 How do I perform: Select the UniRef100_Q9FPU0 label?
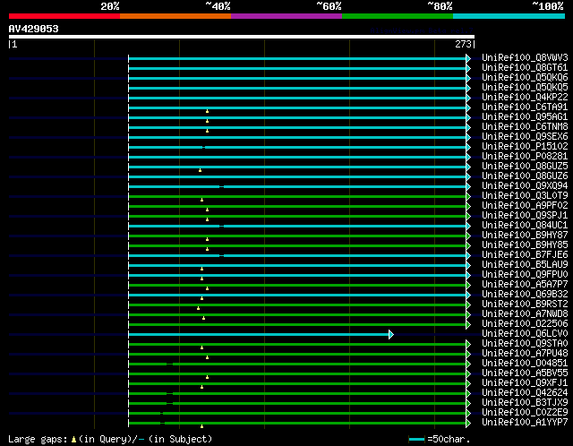click(525, 275)
